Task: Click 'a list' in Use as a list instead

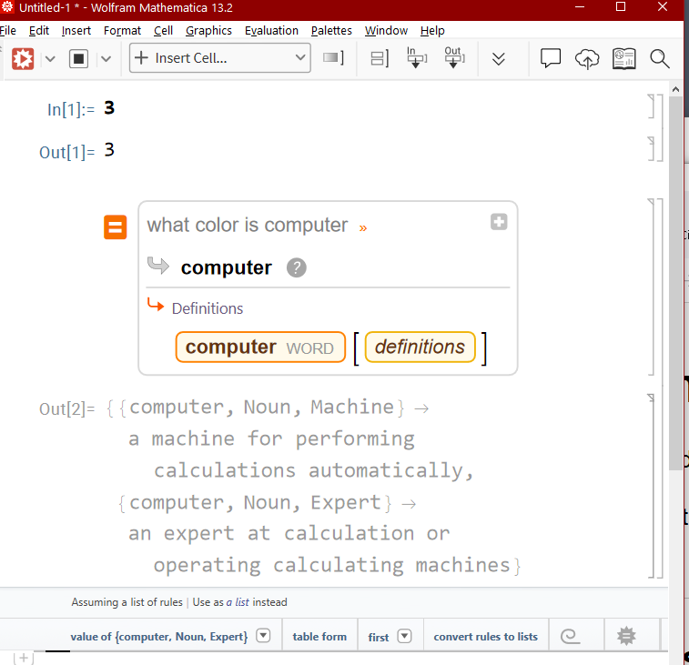Action: (238, 602)
